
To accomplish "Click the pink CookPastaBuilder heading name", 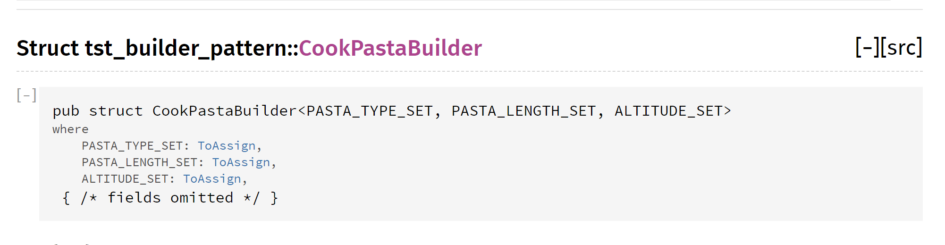I will pos(390,48).
